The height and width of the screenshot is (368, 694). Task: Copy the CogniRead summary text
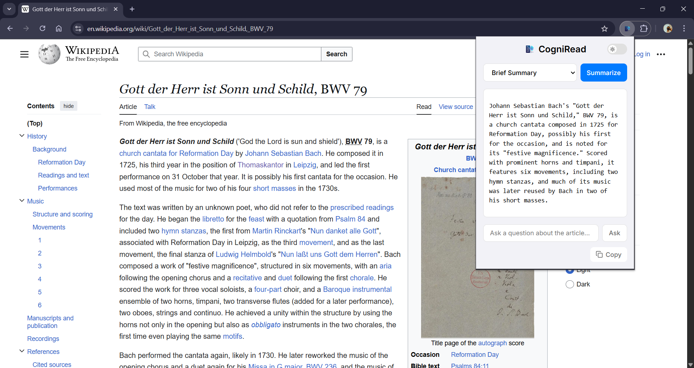[609, 255]
